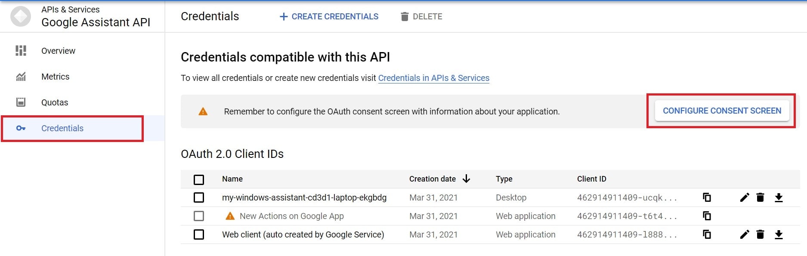
Task: Click the Type column header
Action: click(504, 179)
